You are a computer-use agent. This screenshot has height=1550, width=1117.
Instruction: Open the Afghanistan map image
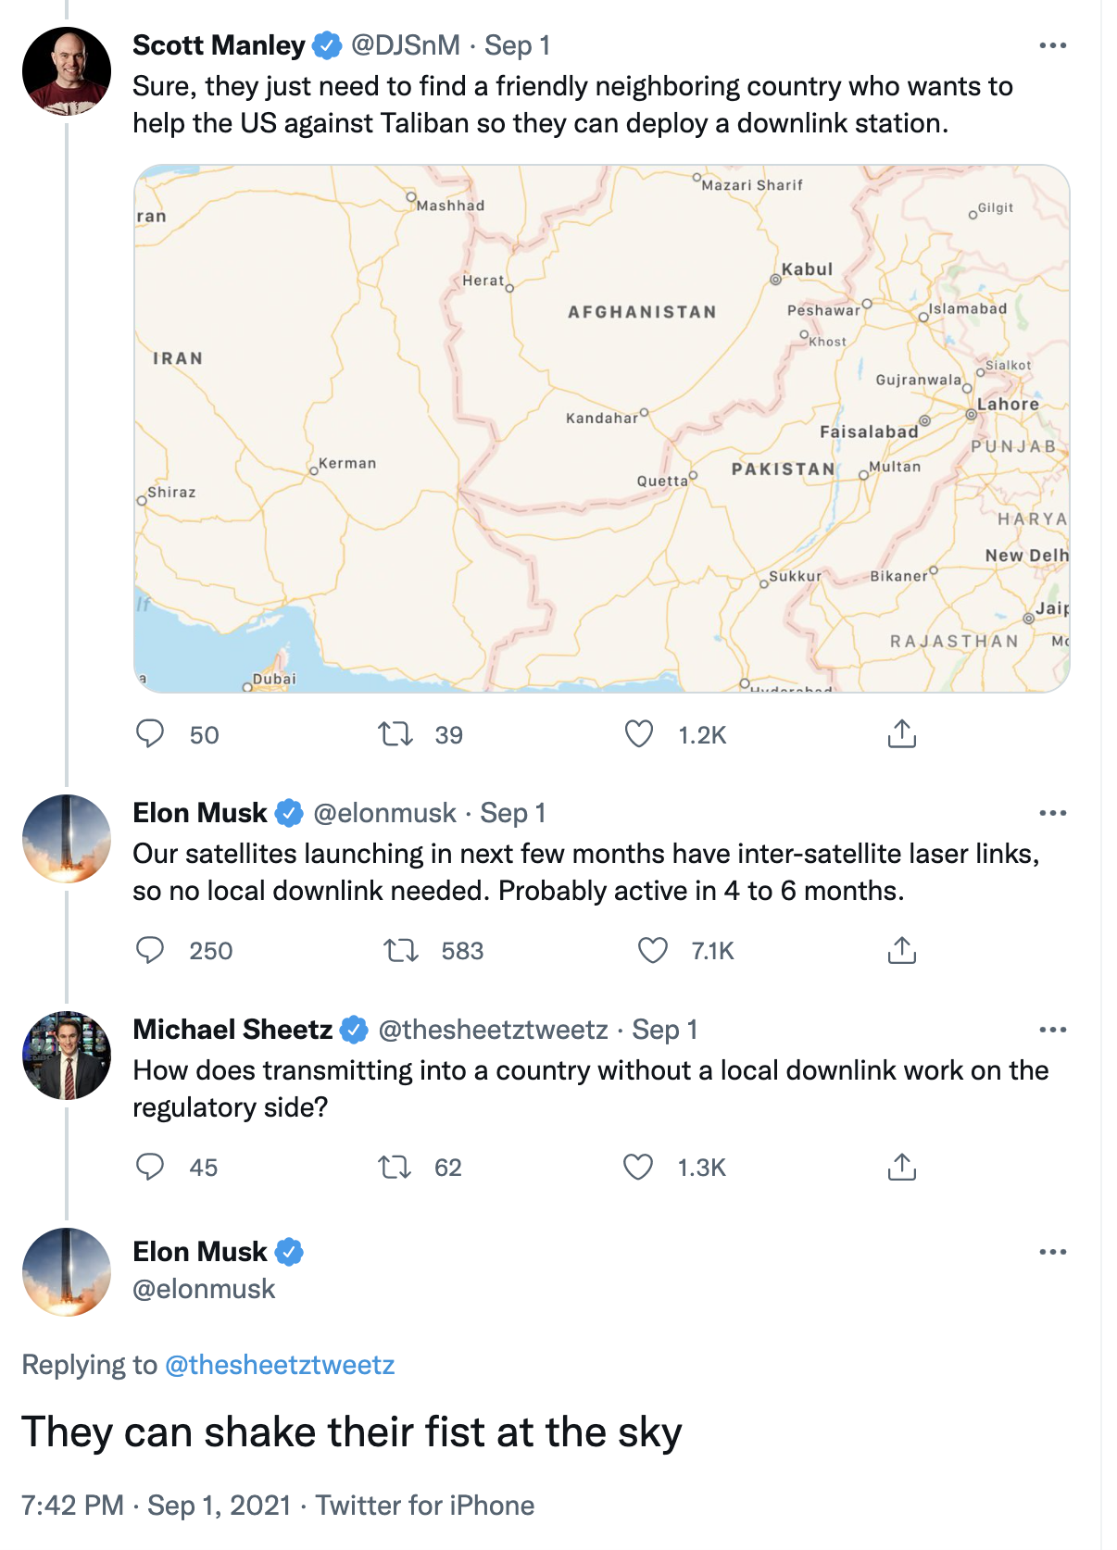[602, 429]
